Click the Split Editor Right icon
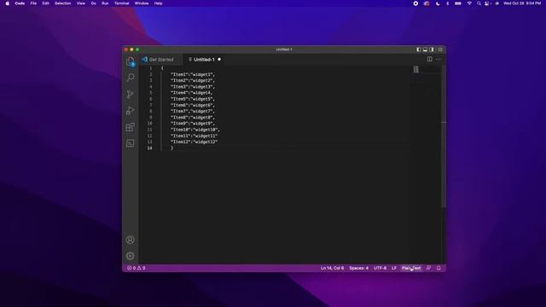This screenshot has width=546, height=307. pos(429,59)
